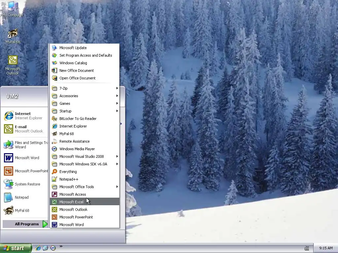Launch MyPal 68 from Start left pane

[24, 211]
